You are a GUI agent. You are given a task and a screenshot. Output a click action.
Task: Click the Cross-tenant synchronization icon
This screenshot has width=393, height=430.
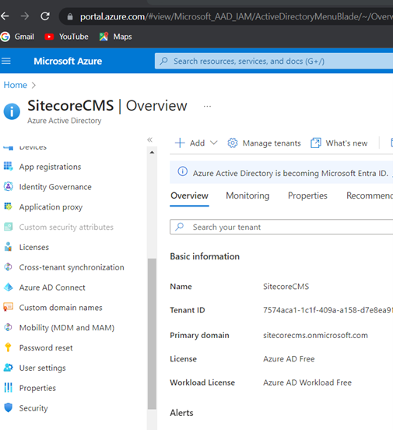click(x=9, y=267)
